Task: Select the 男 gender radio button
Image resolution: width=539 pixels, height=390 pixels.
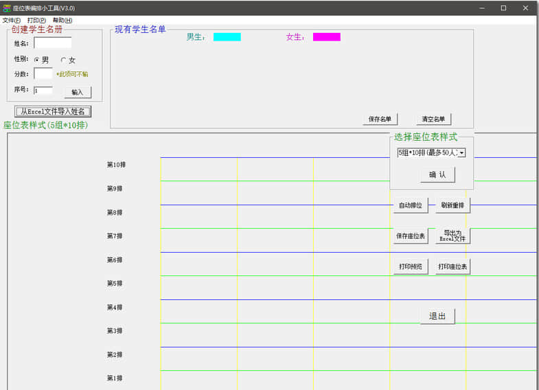Action: point(37,60)
